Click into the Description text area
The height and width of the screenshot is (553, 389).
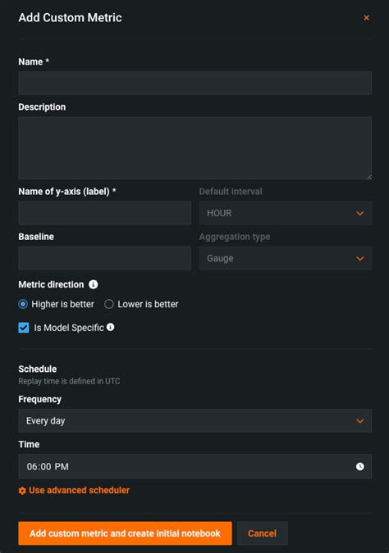(x=195, y=148)
